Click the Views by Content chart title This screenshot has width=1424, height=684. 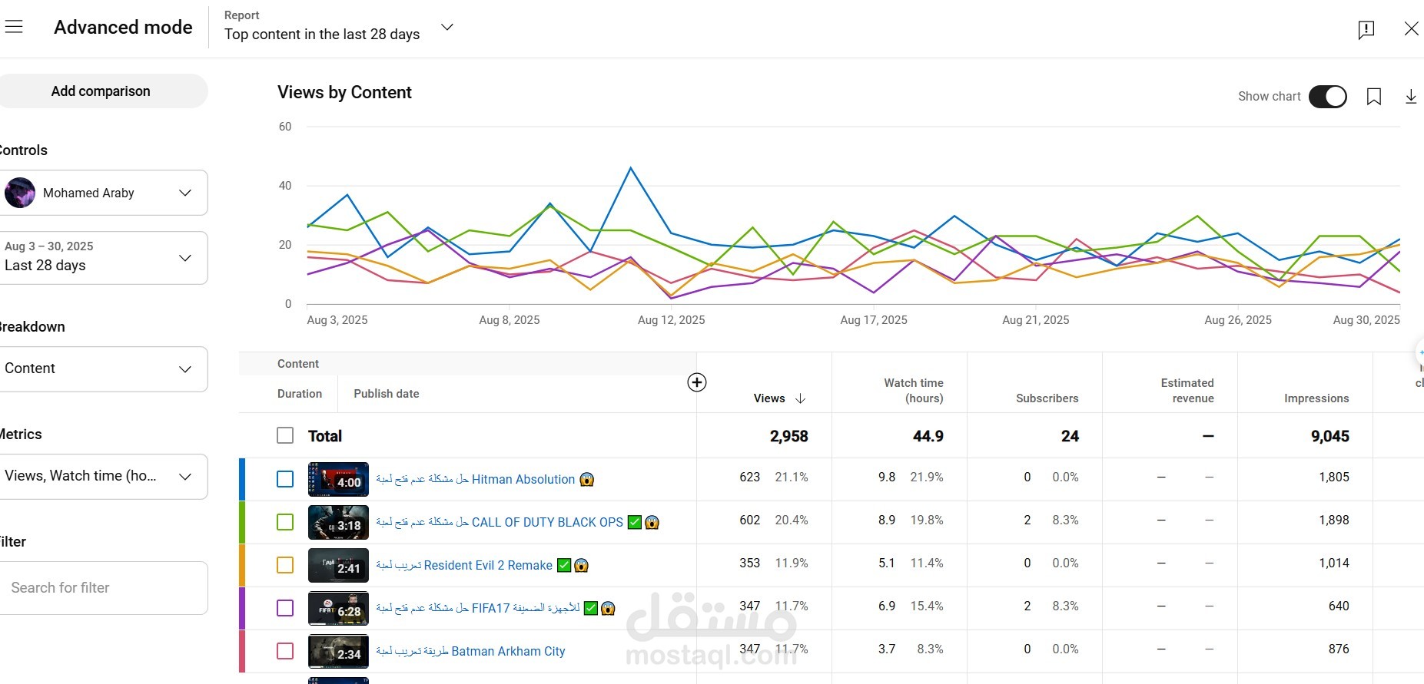coord(344,93)
